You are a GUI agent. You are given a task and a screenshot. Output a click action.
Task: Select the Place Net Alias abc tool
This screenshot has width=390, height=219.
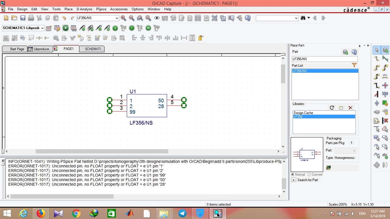(385, 76)
